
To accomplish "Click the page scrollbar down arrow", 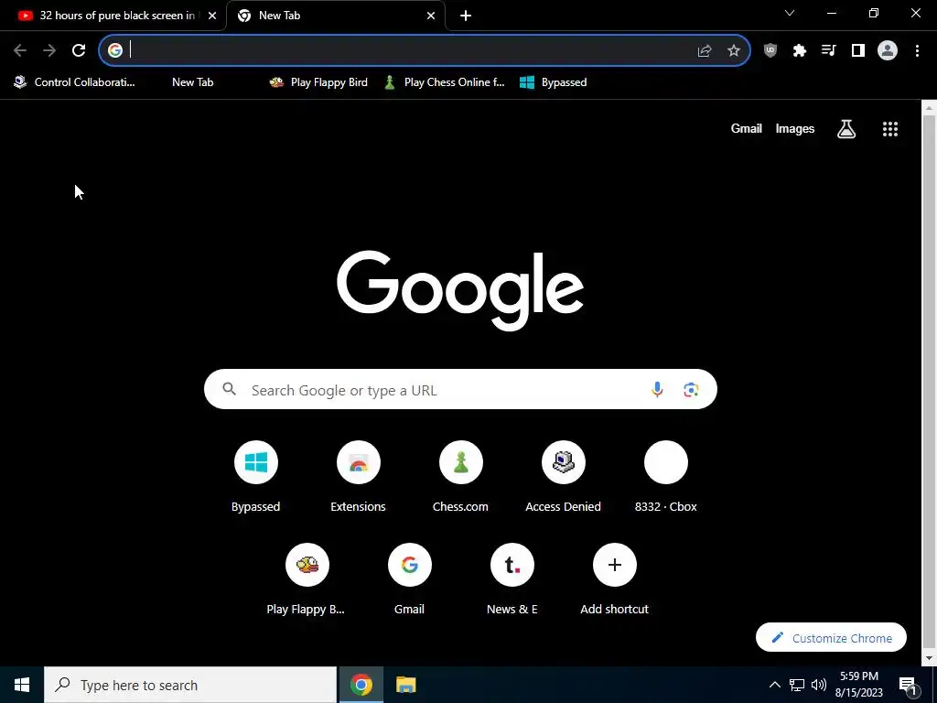I will point(930,658).
